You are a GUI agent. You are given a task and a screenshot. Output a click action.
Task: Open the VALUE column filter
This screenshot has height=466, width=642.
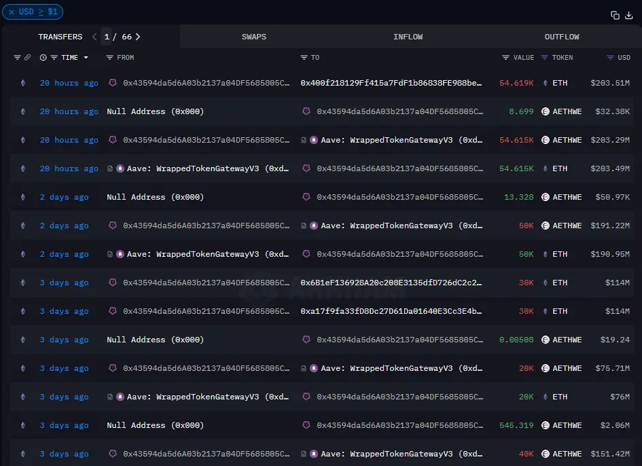pos(505,58)
